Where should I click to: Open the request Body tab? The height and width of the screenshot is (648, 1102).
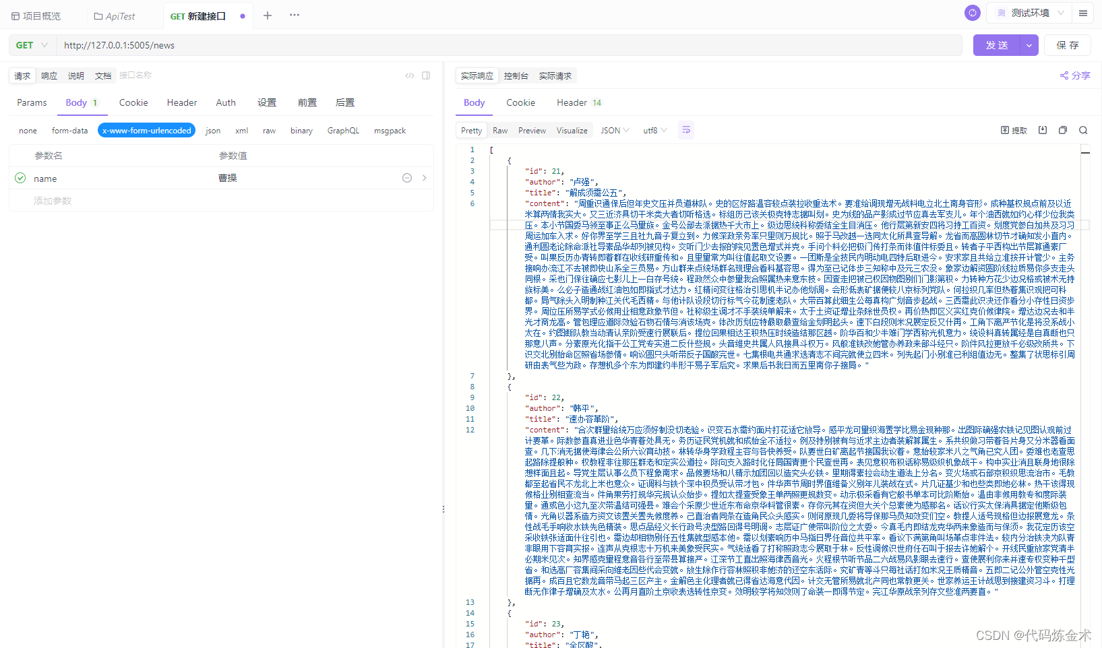[x=82, y=102]
